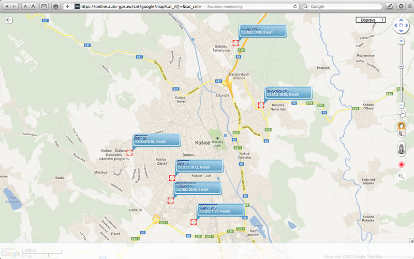Viewport: 414px width, 259px height.
Task: Go back with Safari's back arrow
Action: pyautogui.click(x=7, y=6)
